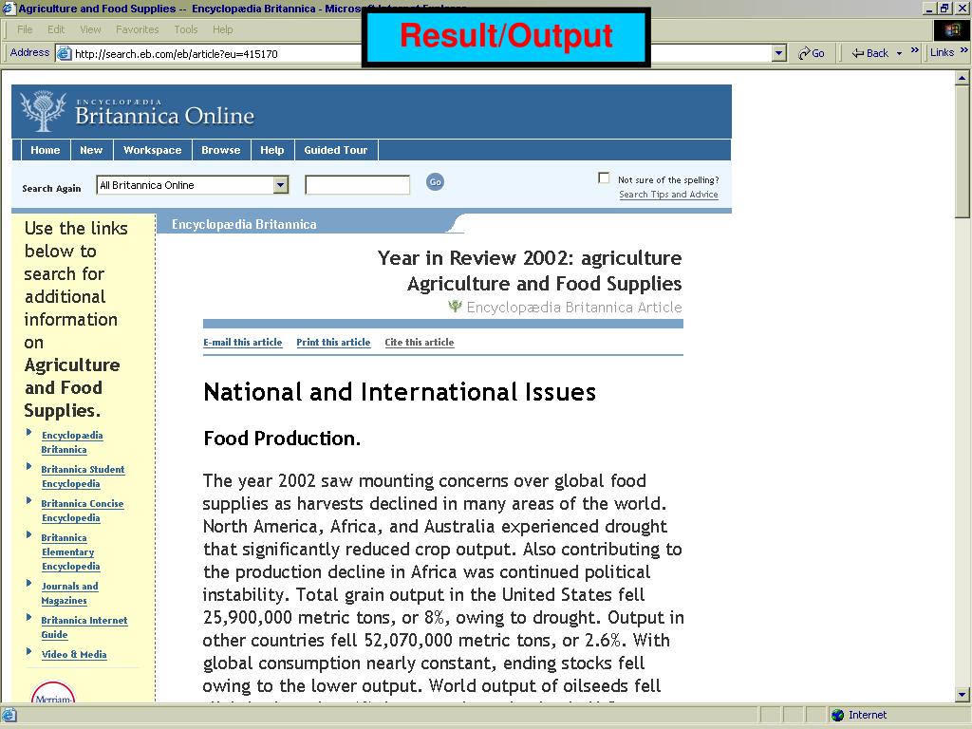Screen dimensions: 972x729
Task: Click the Print this article link
Action: coord(333,342)
